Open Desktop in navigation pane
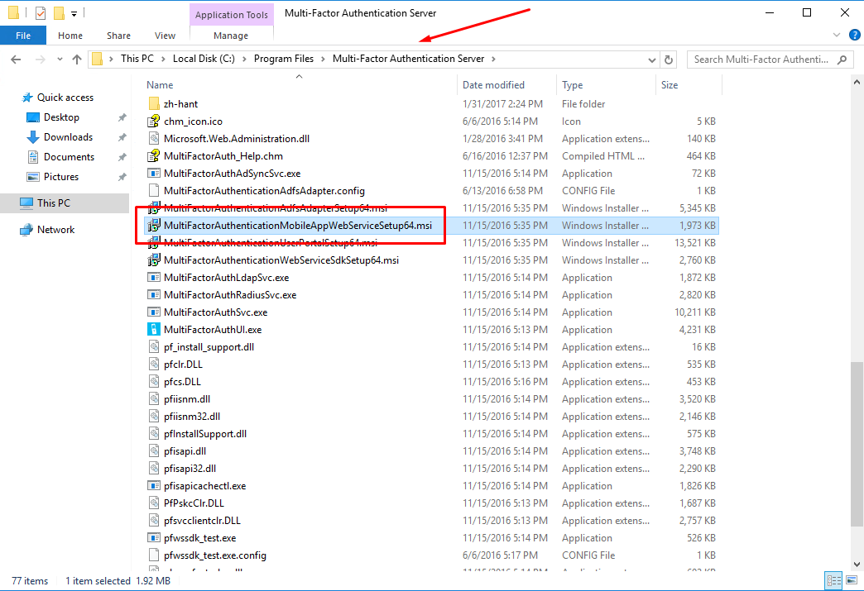The image size is (864, 591). [61, 117]
